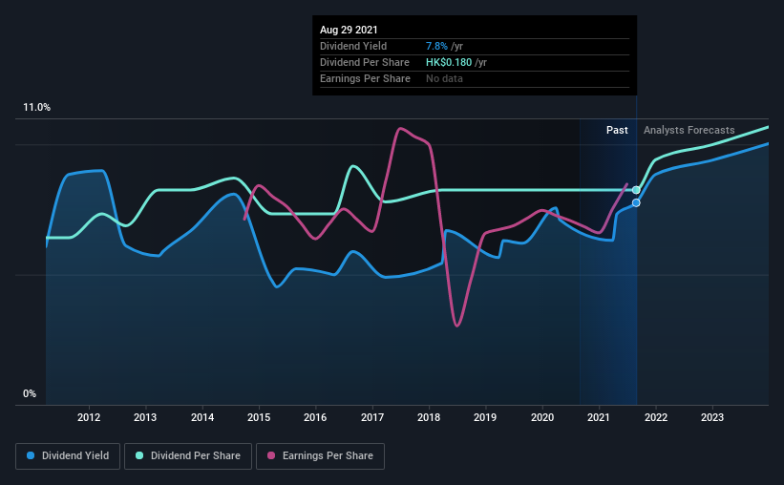Click the 11.0% y-axis label
This screenshot has width=784, height=485.
tap(36, 108)
